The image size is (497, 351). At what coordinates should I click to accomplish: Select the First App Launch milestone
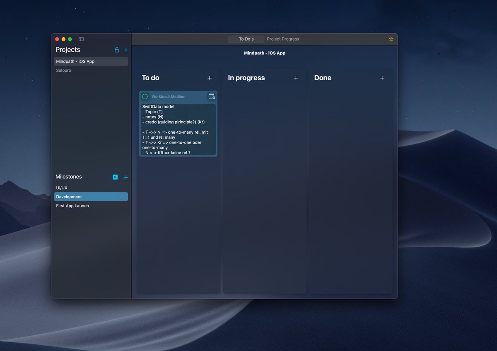click(91, 206)
